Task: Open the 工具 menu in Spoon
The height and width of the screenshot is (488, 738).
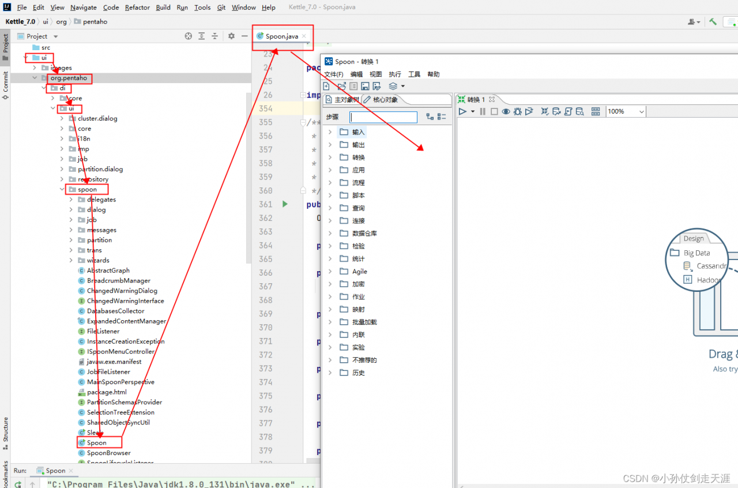Action: click(415, 74)
